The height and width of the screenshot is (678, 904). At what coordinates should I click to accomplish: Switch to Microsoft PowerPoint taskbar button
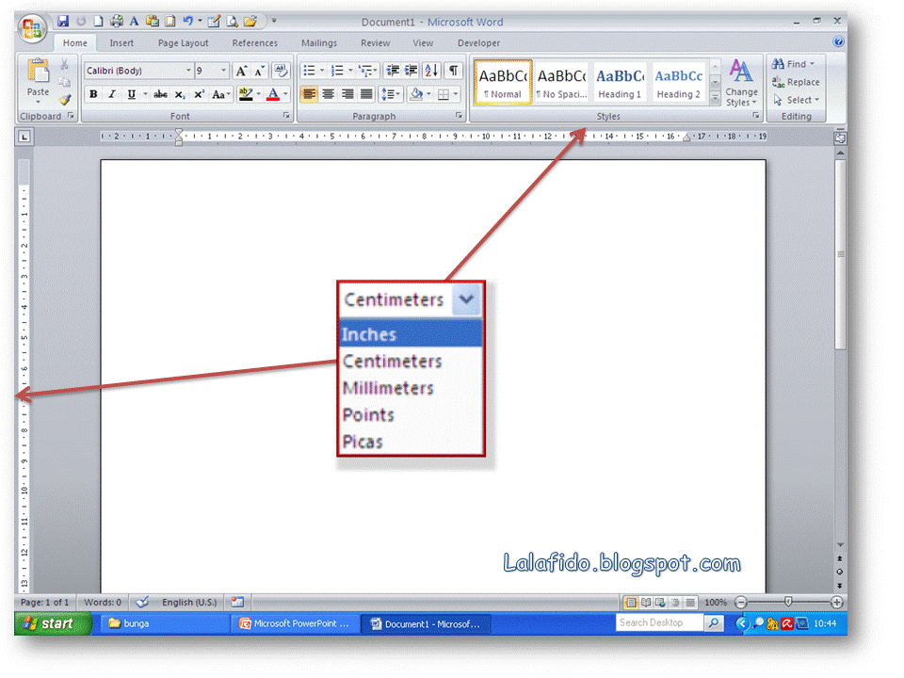tap(295, 623)
